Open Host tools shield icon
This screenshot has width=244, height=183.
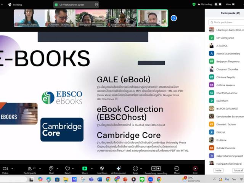(102, 169)
